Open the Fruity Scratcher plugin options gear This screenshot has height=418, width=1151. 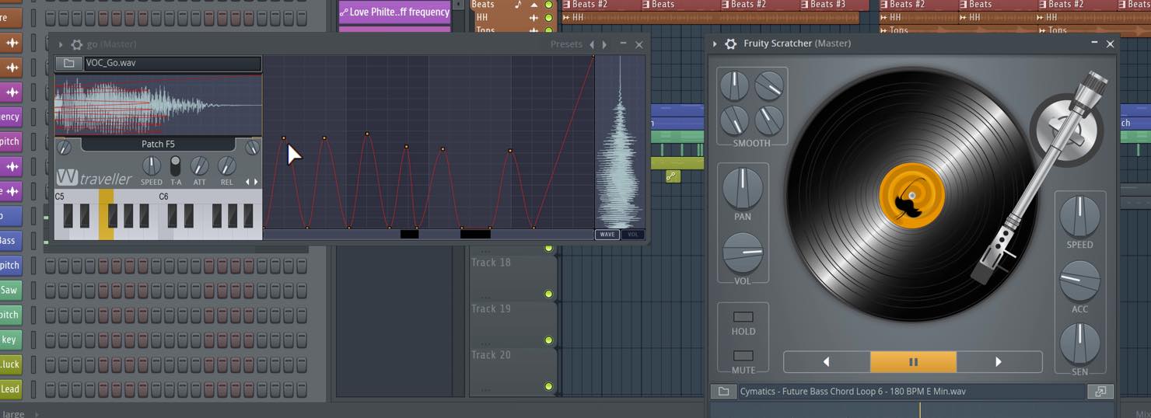(730, 44)
